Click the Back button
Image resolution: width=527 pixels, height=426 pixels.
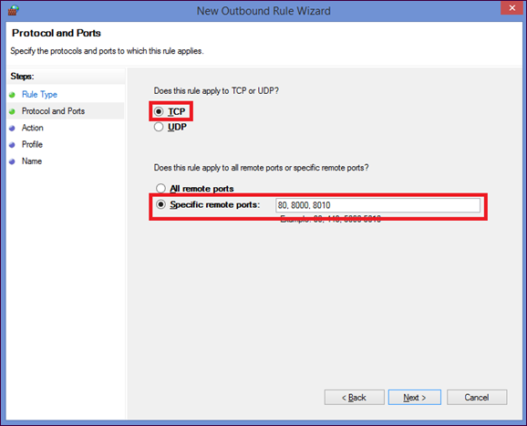355,398
